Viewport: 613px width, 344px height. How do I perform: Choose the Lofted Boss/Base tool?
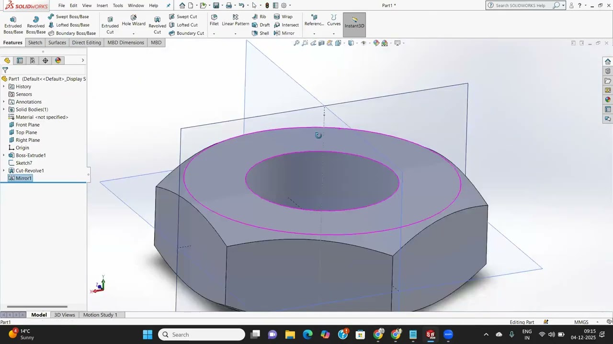pyautogui.click(x=68, y=25)
